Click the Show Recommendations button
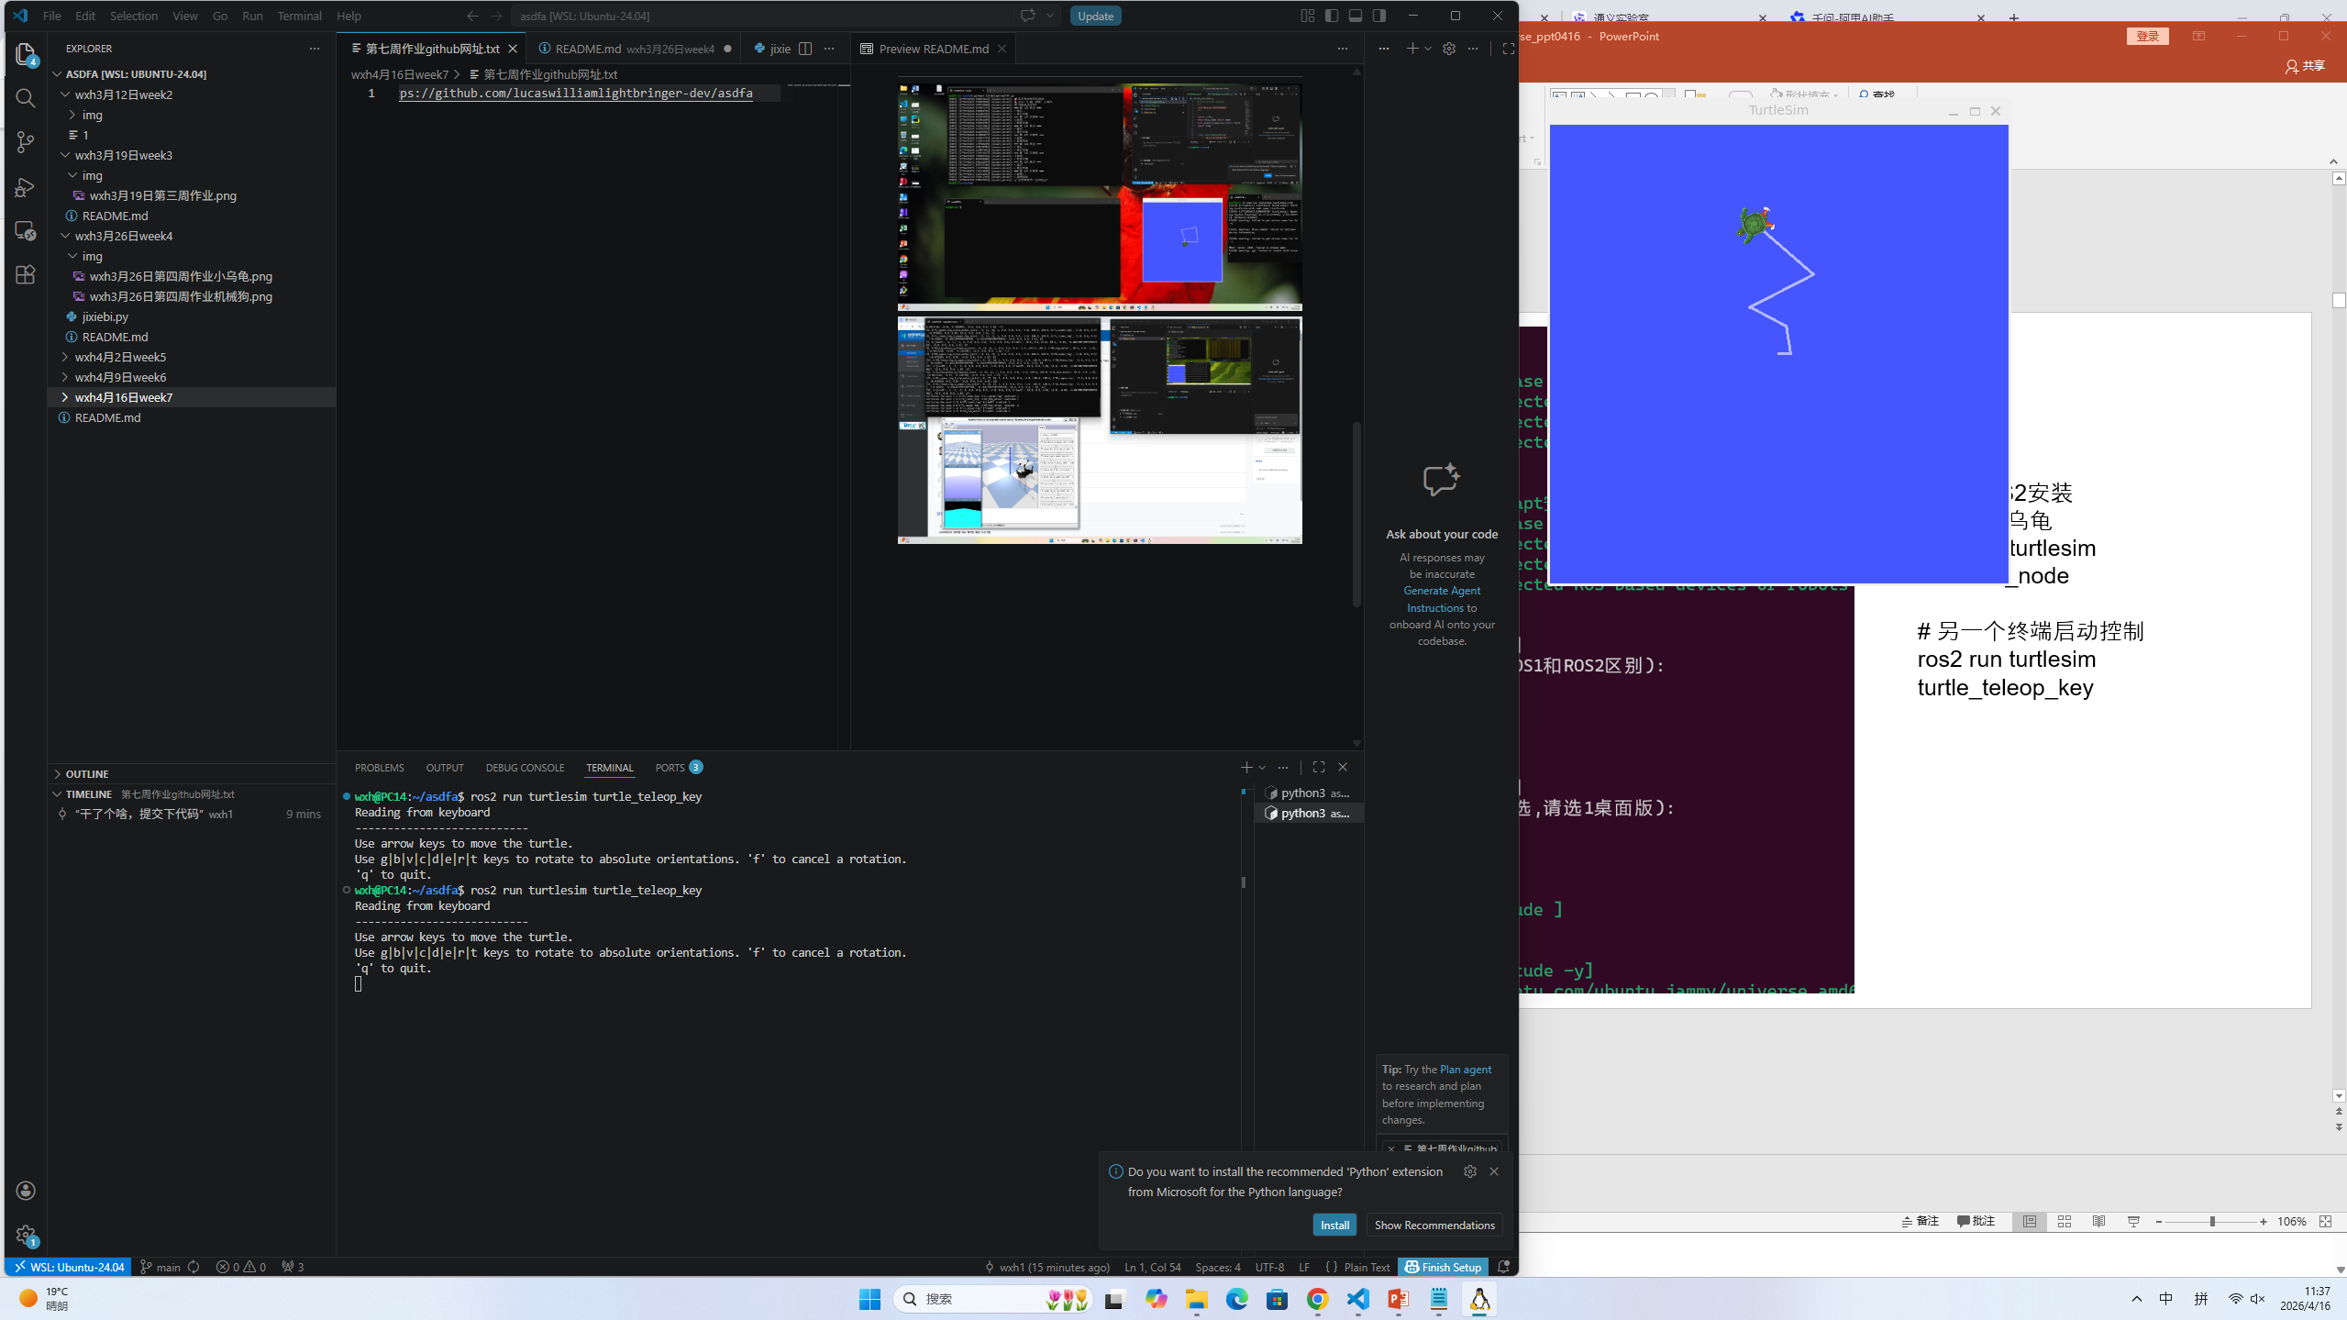This screenshot has height=1320, width=2347. (1434, 1226)
